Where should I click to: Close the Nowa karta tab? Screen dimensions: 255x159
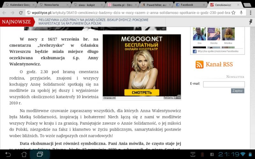click(68, 5)
